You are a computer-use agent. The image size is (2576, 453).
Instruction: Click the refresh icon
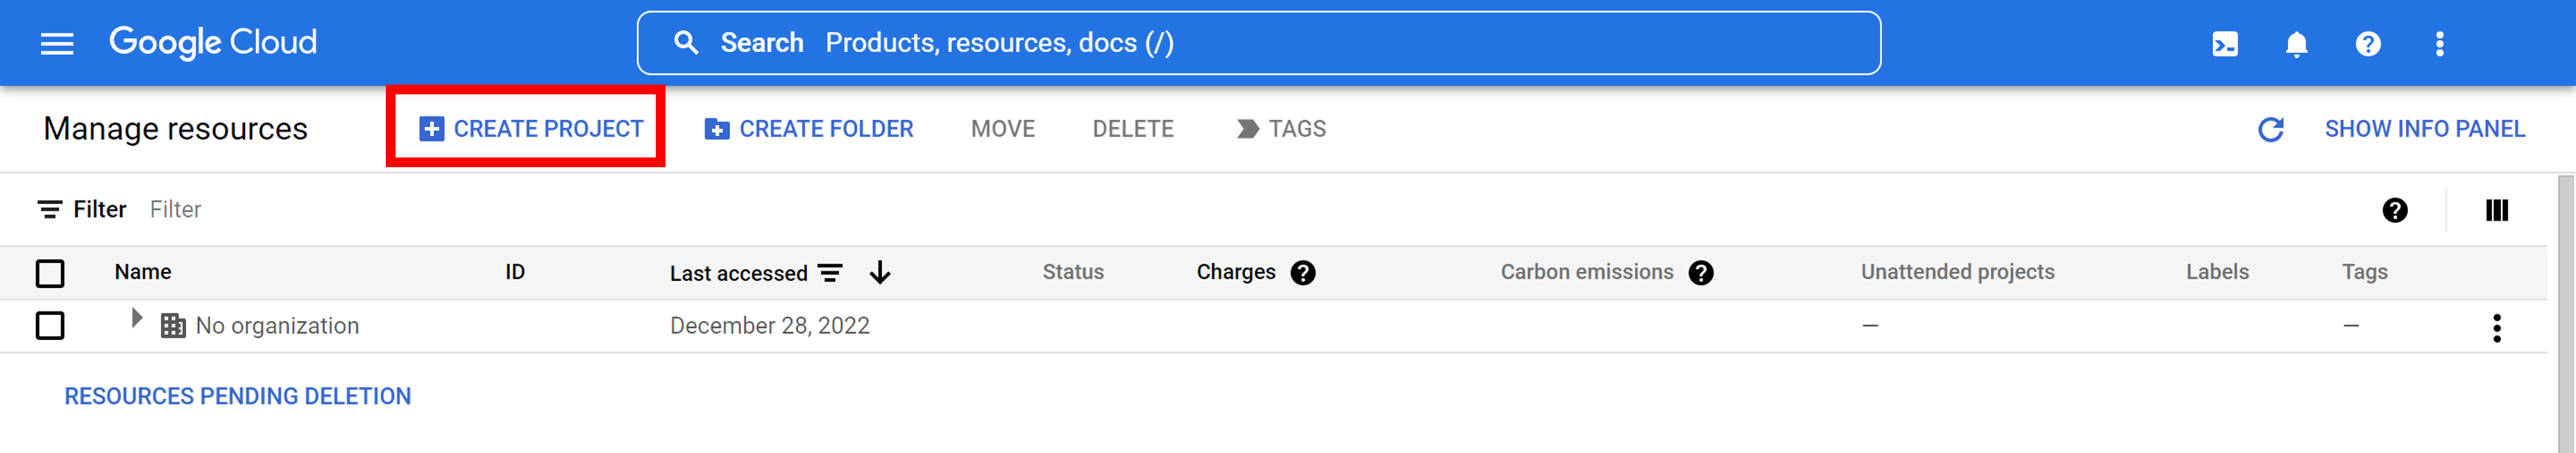(2271, 129)
